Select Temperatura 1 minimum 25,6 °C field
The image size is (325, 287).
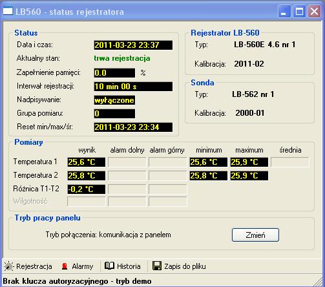click(x=209, y=162)
